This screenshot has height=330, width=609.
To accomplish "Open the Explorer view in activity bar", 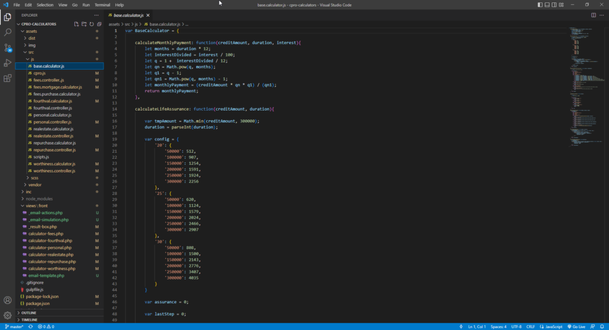I will (x=7, y=17).
